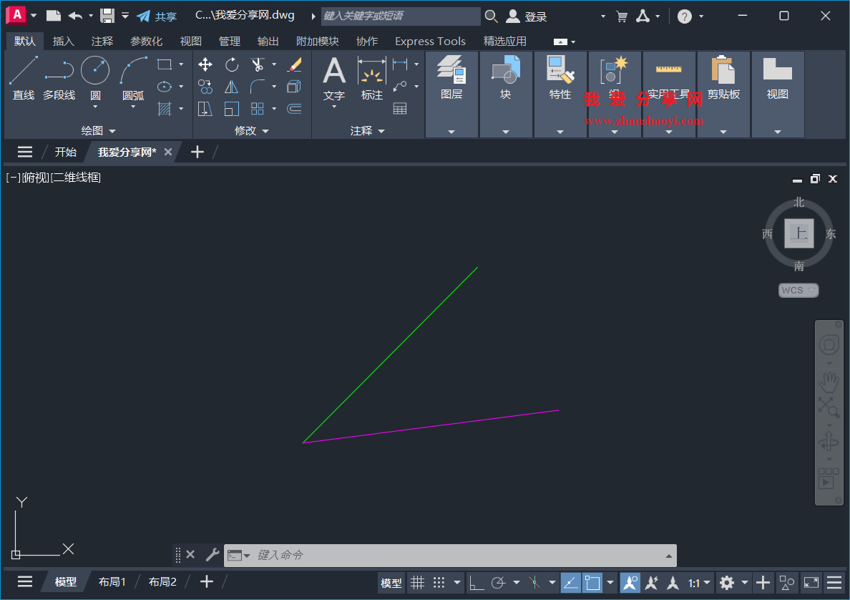Open the Express Tools ribbon tab
The height and width of the screenshot is (600, 850).
[430, 41]
